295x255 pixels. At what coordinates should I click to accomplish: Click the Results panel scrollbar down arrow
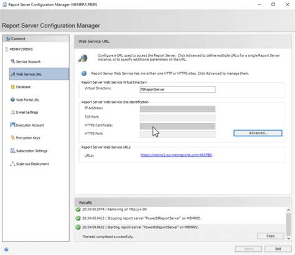288,238
